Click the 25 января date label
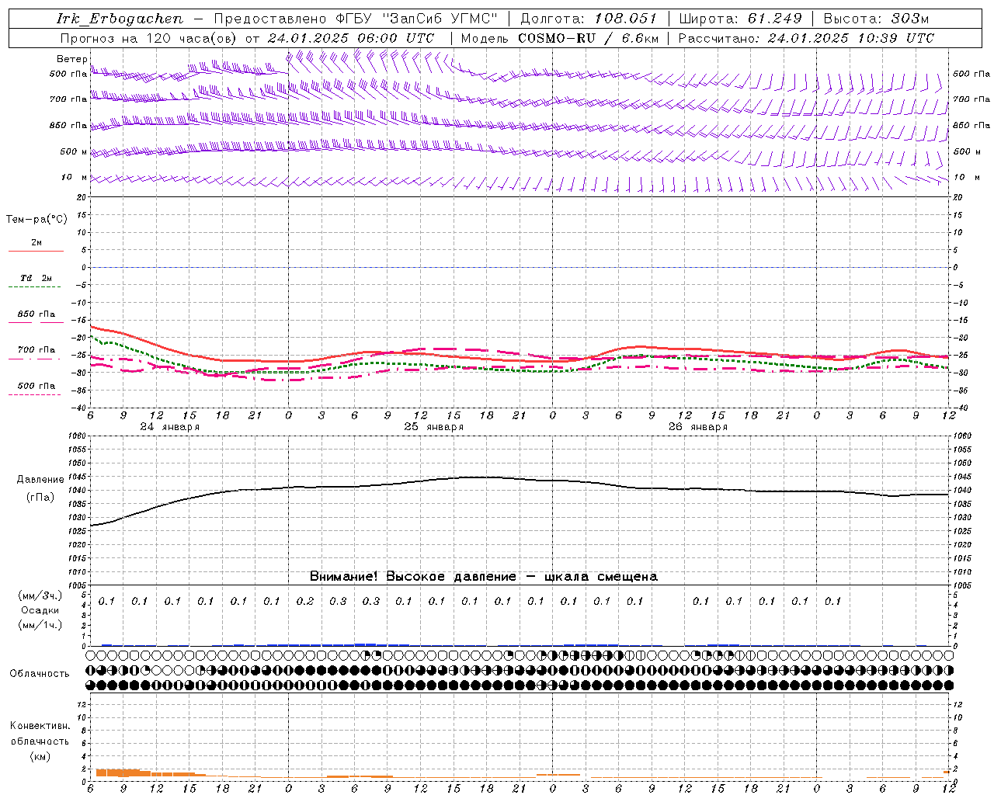The width and height of the screenshot is (994, 795). [433, 427]
